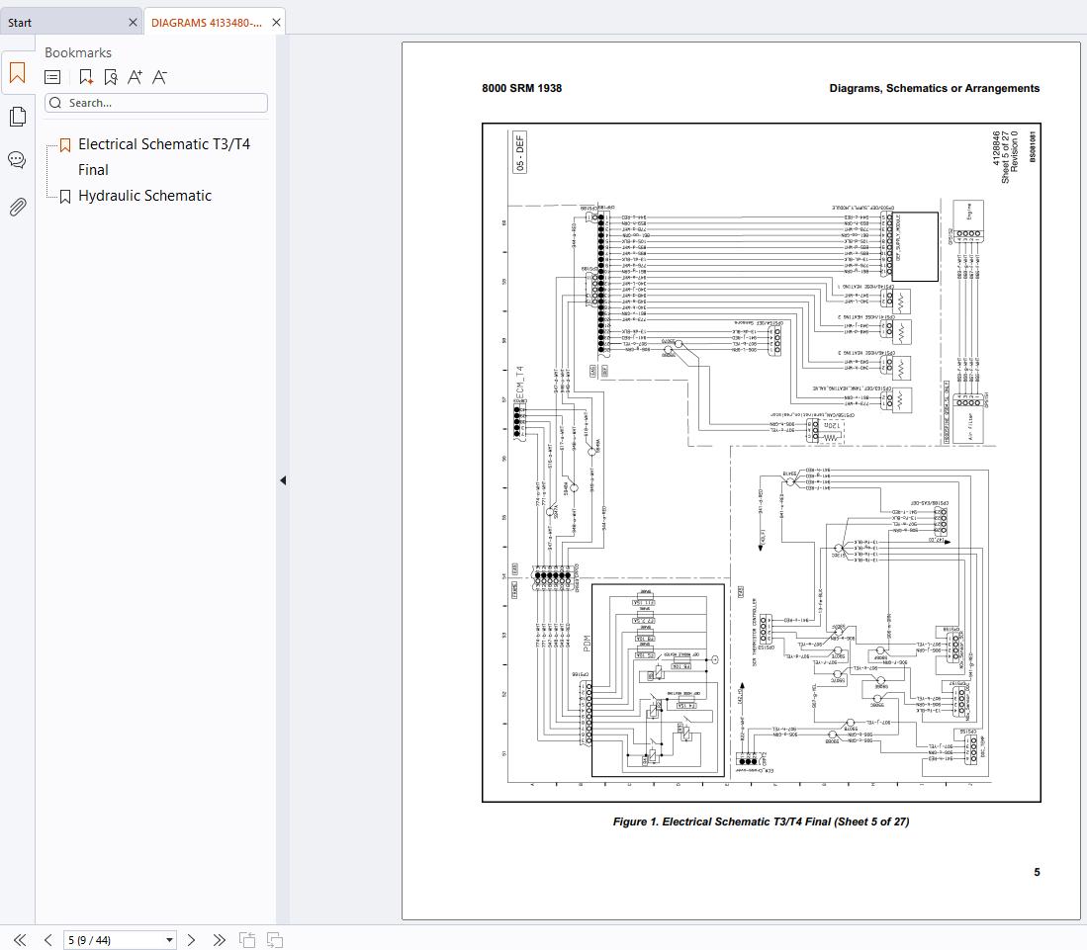Go to next view icon
This screenshot has width=1087, height=950.
coord(275,939)
